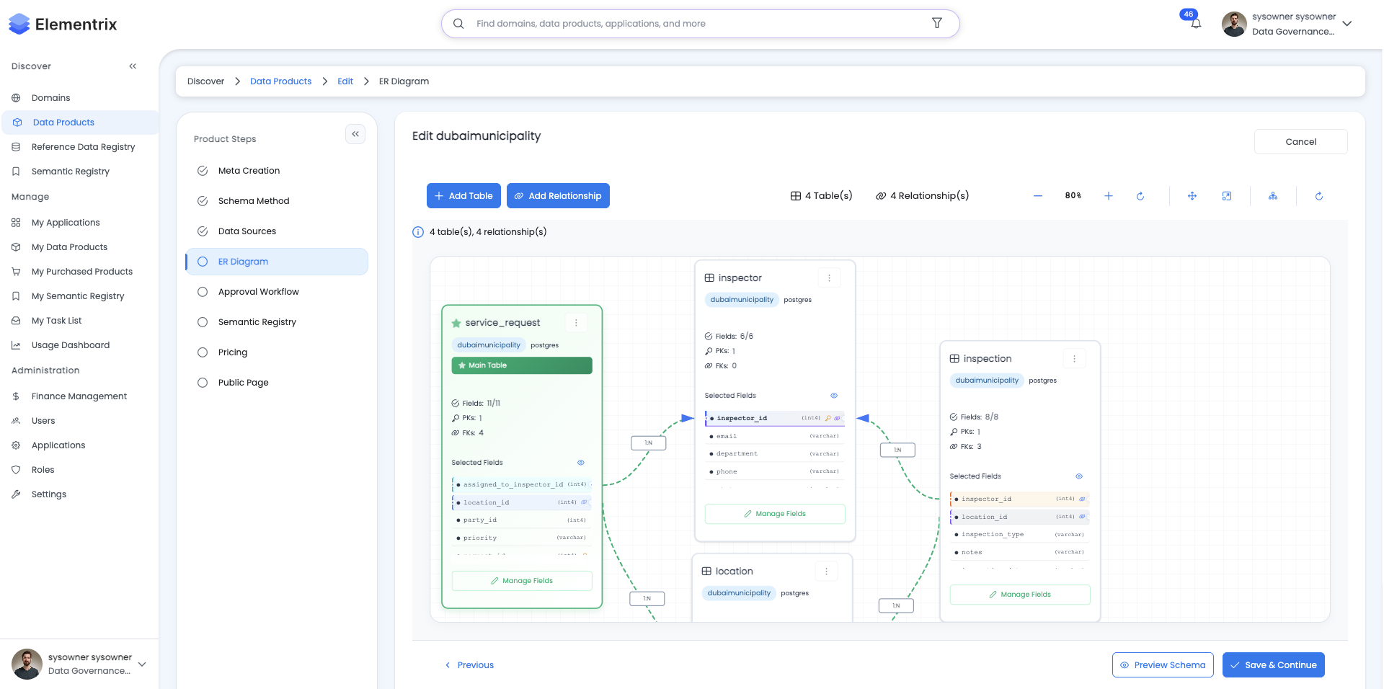This screenshot has height=689, width=1384.
Task: Open the notifications bell
Action: coord(1196,23)
